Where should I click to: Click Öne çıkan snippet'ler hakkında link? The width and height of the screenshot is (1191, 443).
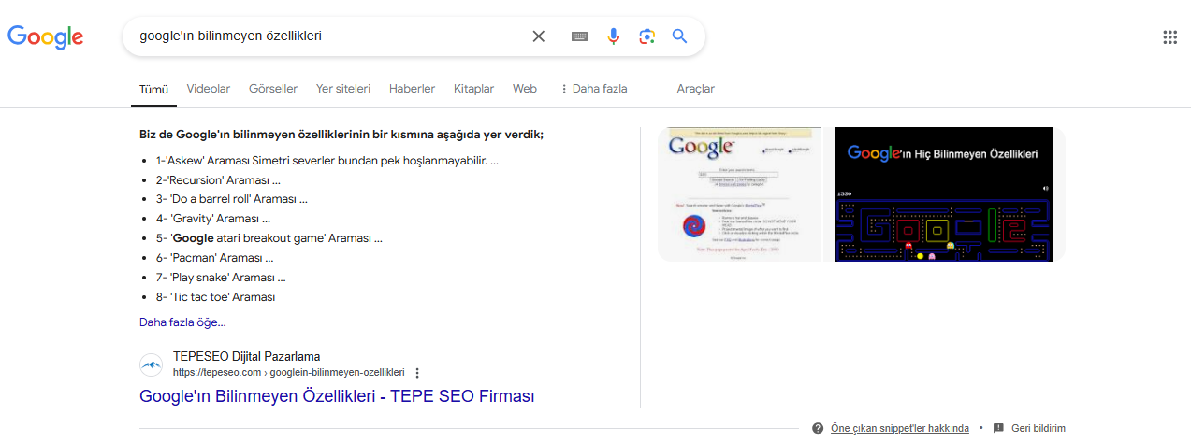(x=899, y=428)
